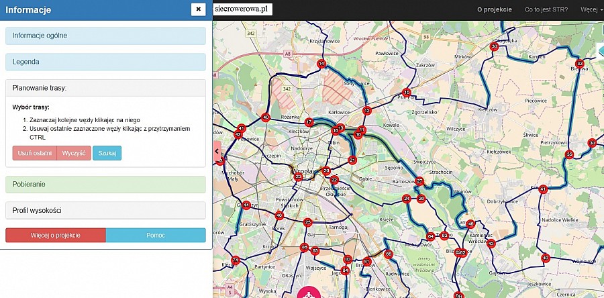Open the Co to jest STR? page
Screen dimensions: 604x298
click(x=546, y=9)
